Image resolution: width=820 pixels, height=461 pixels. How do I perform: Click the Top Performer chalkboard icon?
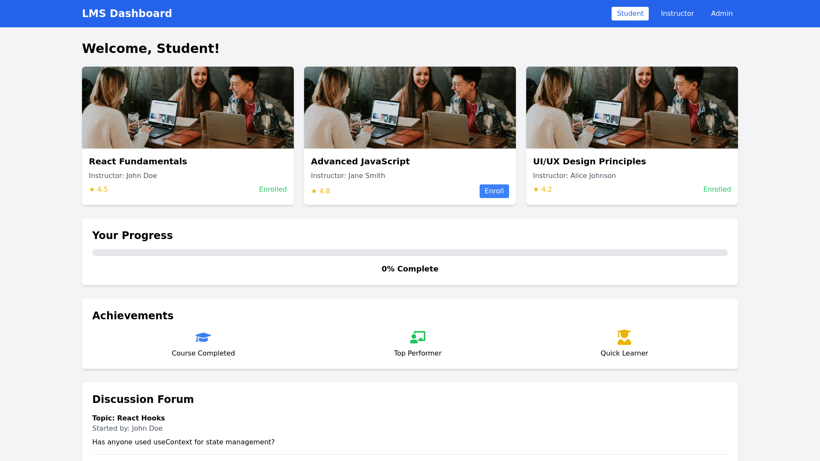(418, 337)
